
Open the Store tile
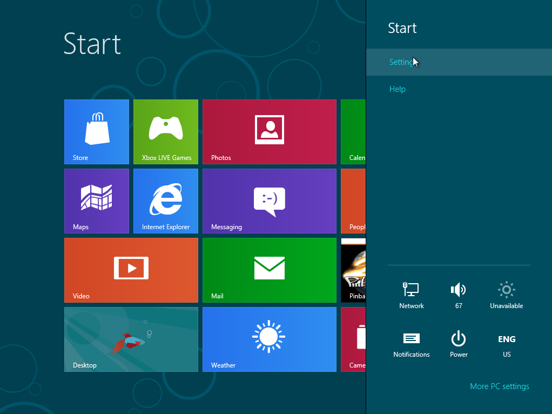pos(97,132)
